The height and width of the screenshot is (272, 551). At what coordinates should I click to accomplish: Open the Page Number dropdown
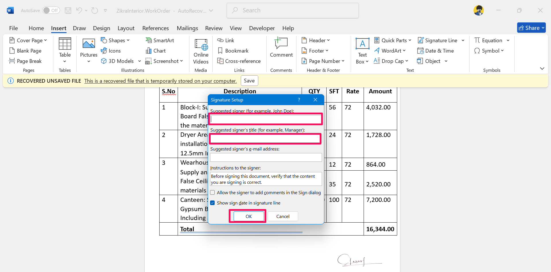[x=323, y=61]
